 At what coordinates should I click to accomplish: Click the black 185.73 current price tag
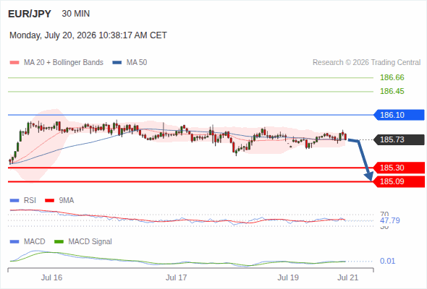pos(399,139)
